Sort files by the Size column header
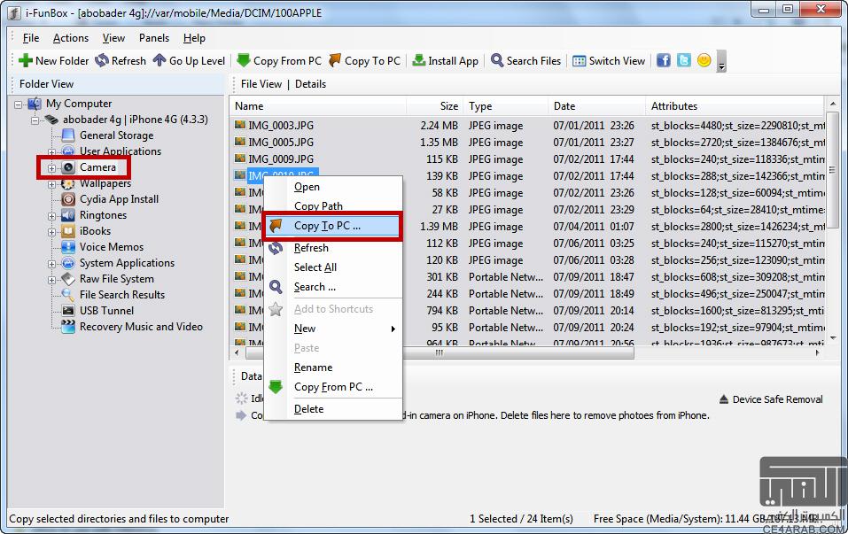Image resolution: width=848 pixels, height=534 pixels. (435, 106)
